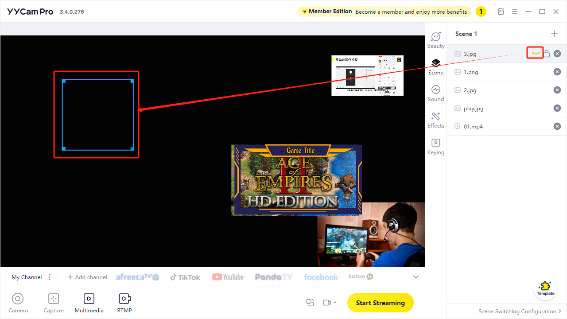Add a Capture source

(54, 303)
